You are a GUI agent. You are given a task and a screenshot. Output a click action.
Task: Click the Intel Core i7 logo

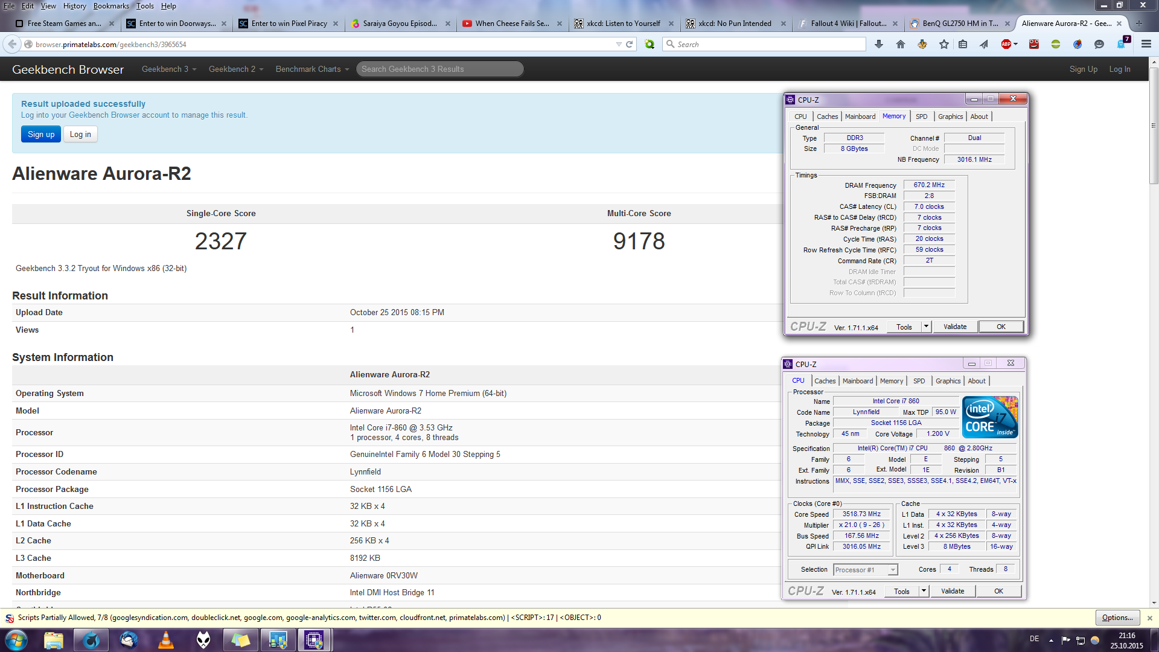coord(990,417)
